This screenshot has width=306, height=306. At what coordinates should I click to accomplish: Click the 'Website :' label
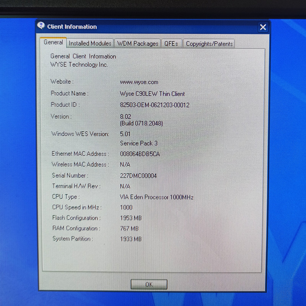tap(62, 81)
